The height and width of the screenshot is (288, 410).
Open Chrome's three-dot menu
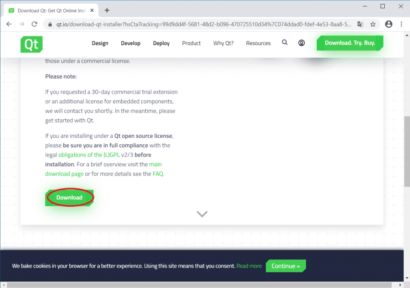tap(402, 24)
